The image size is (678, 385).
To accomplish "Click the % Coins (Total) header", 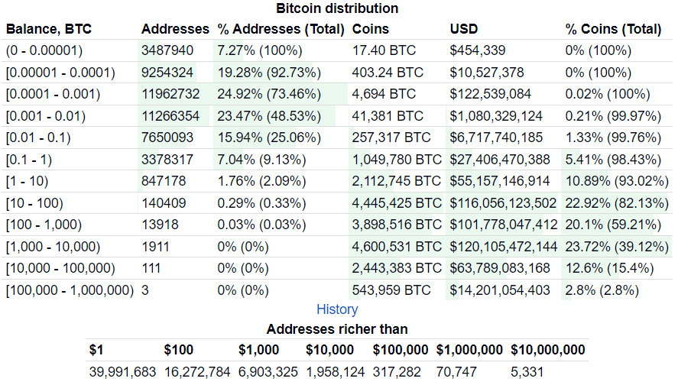I will (x=613, y=29).
